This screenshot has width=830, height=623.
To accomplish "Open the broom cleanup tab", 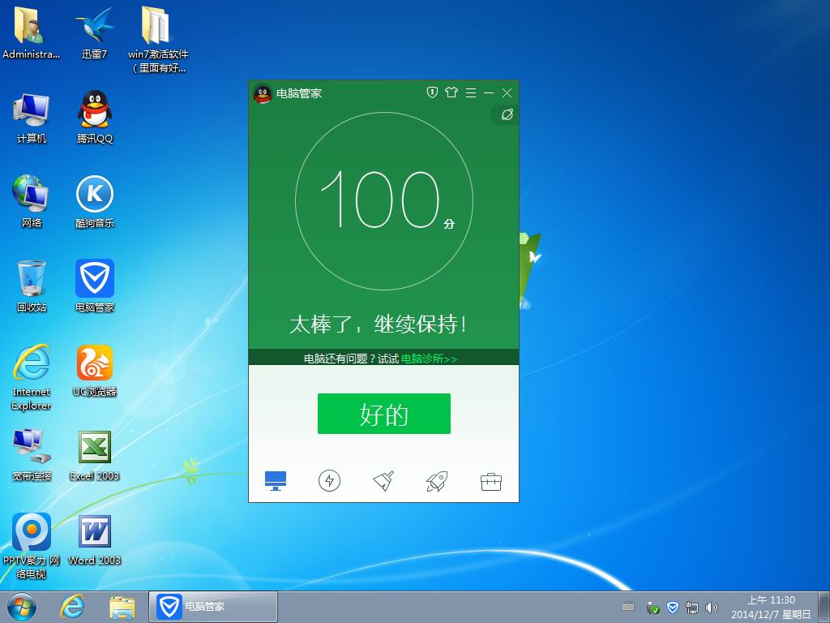I will 383,481.
